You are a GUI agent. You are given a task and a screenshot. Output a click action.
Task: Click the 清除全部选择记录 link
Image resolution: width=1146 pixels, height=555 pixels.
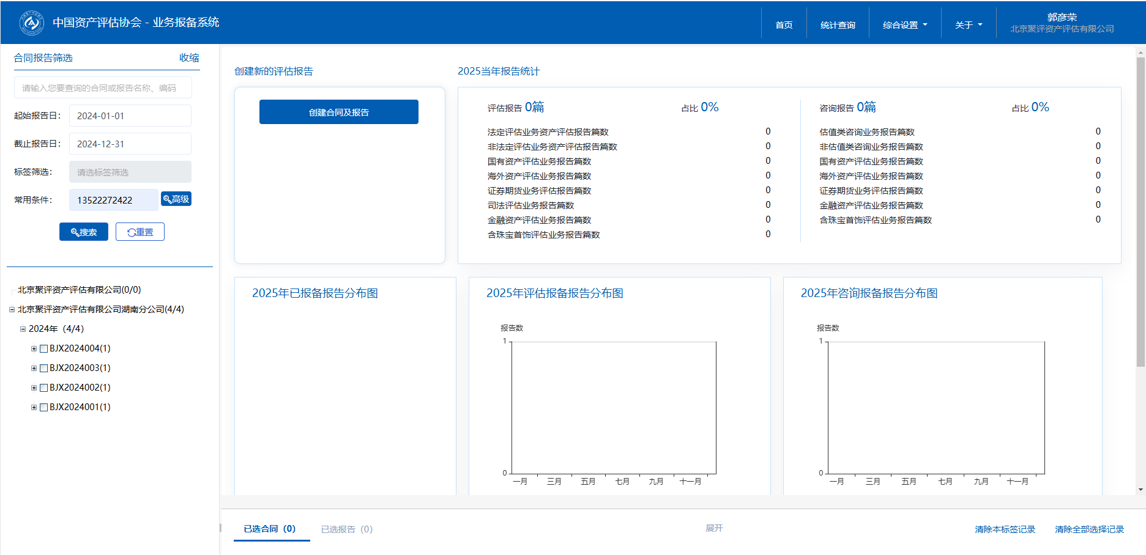[x=1089, y=529]
